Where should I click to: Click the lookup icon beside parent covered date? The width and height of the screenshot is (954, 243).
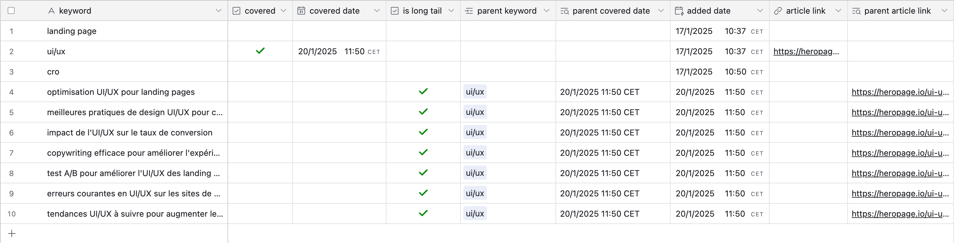coord(564,11)
